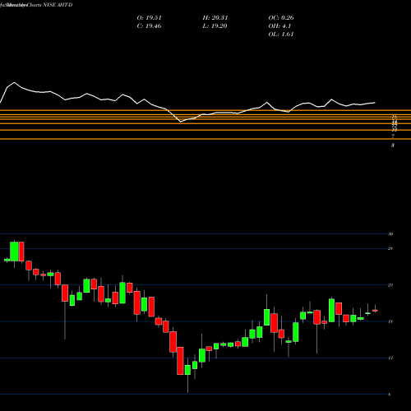Click the low price 'L: 19.20'
Image resolution: width=411 pixels, height=411 pixels.
(x=215, y=26)
